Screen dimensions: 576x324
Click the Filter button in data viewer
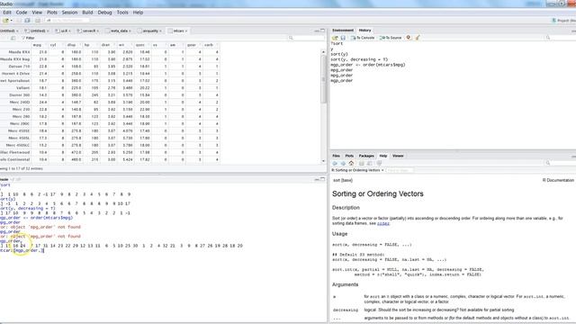pyautogui.click(x=28, y=38)
